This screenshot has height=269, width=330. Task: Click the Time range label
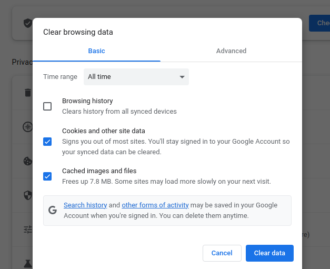[60, 77]
